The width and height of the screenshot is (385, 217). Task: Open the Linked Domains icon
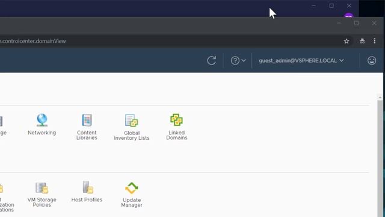tap(176, 120)
